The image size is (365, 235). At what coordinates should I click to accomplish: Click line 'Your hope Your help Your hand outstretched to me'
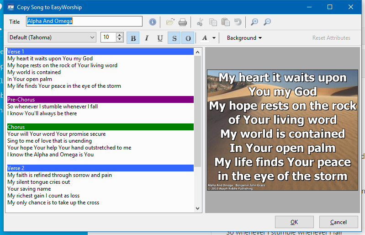pyautogui.click(x=69, y=148)
